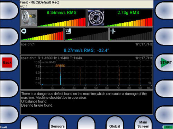The height and width of the screenshot is (129, 173).
Task: Click the 8.27mm/s RMS amplitude phase readout
Action: tap(86, 50)
